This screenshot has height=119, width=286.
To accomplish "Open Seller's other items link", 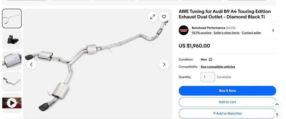I will [x=227, y=33].
